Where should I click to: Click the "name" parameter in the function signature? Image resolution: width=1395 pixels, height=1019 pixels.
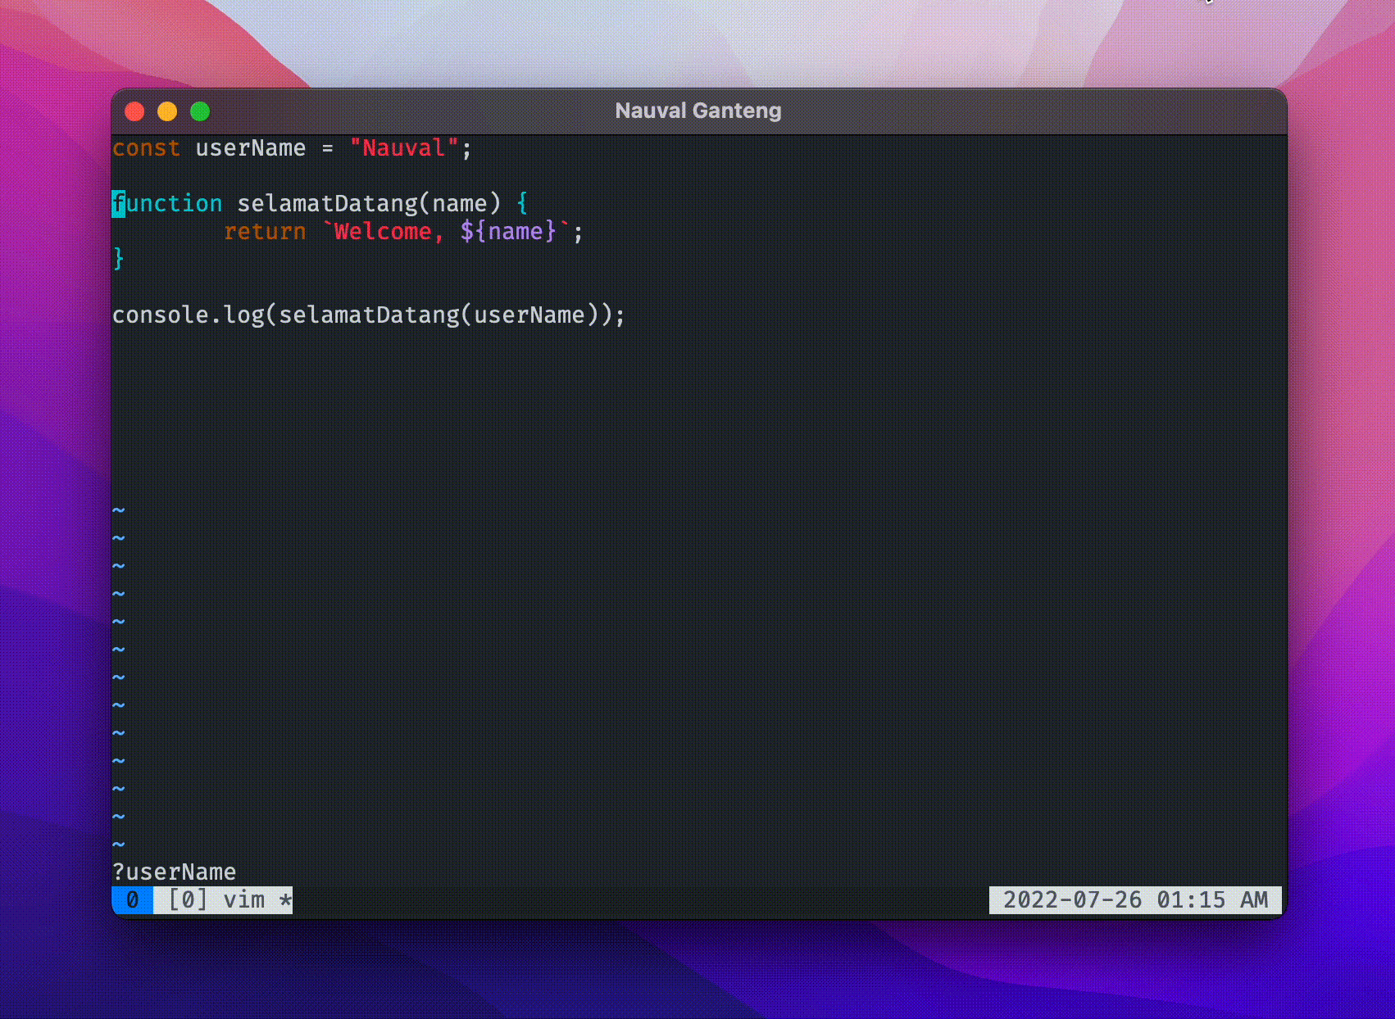459,204
